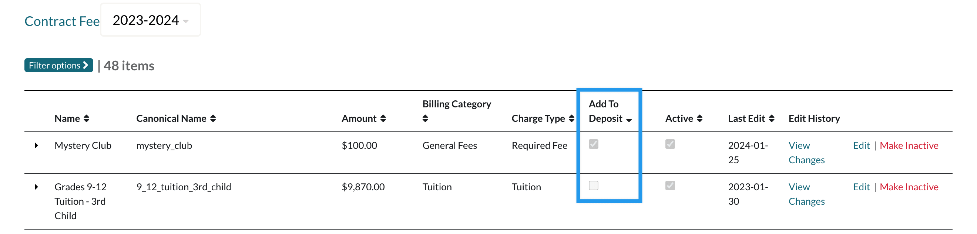Toggle Add To Deposit for Mystery Club
The width and height of the screenshot is (977, 234).
click(594, 144)
